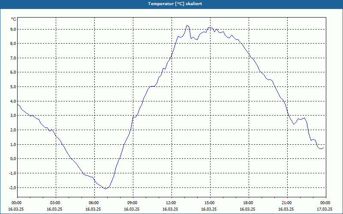
Task: Select the '9,0' y-axis value
Action: (x=13, y=29)
